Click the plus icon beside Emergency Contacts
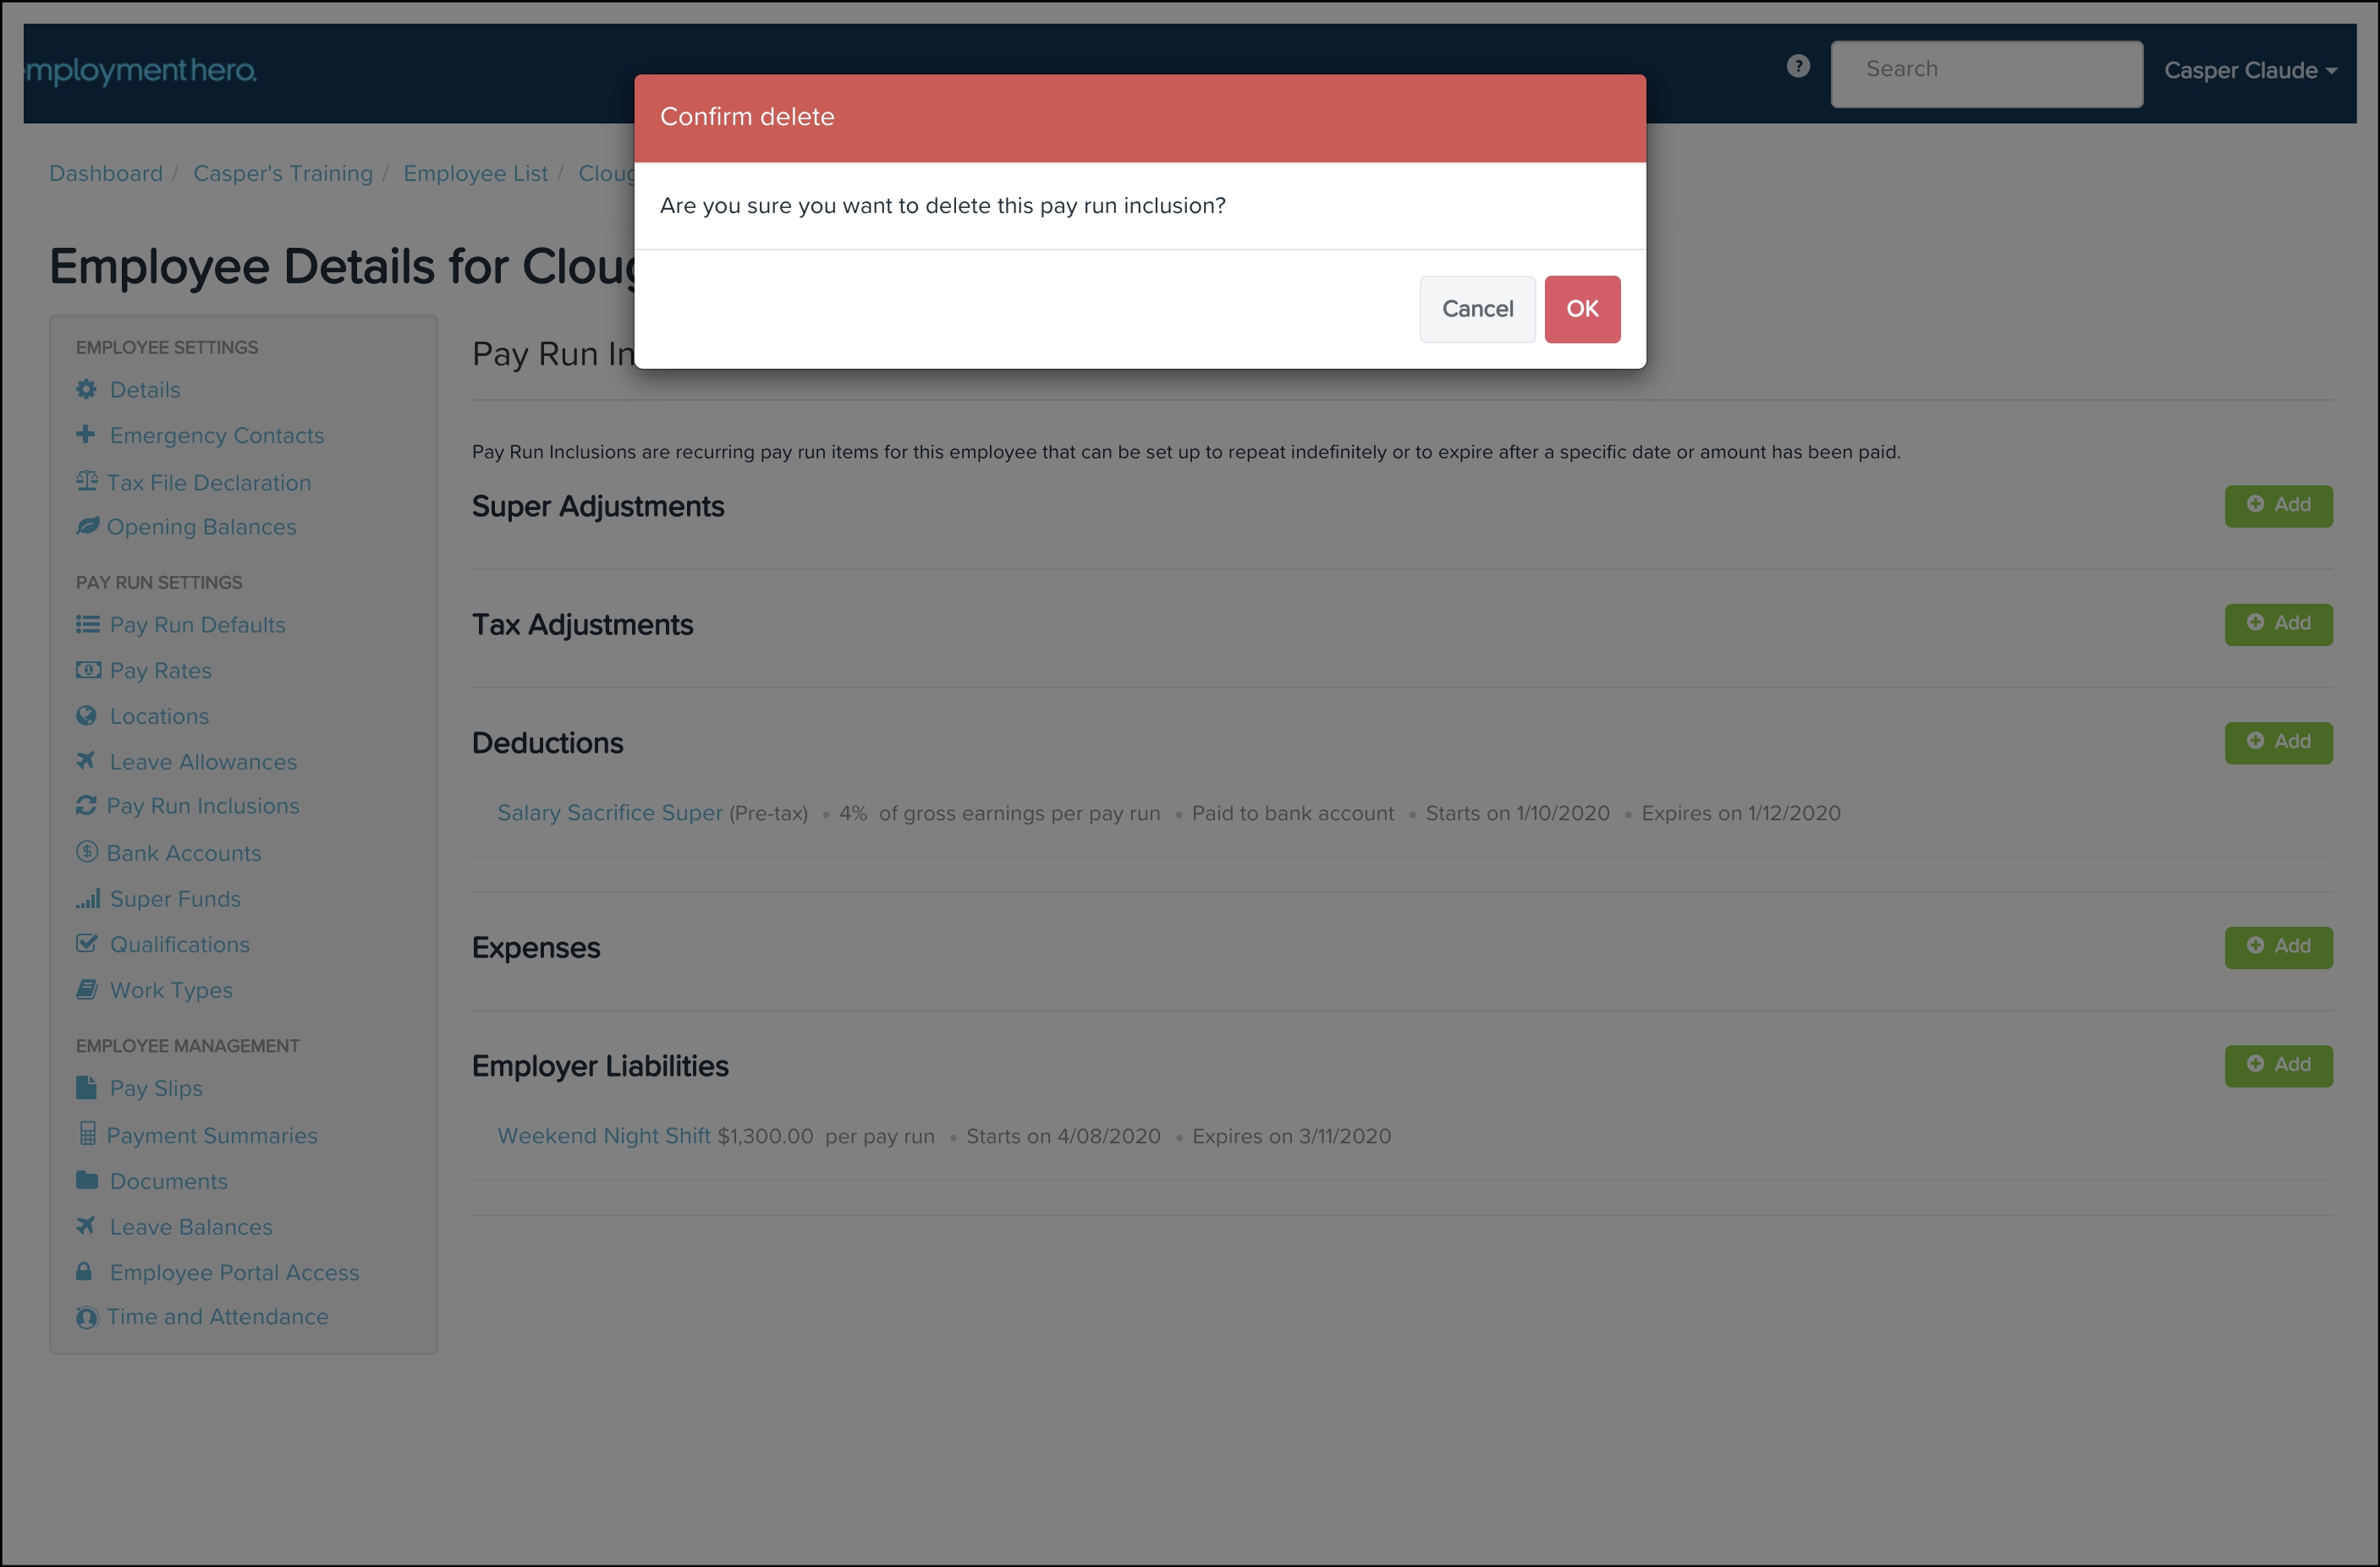 point(86,435)
